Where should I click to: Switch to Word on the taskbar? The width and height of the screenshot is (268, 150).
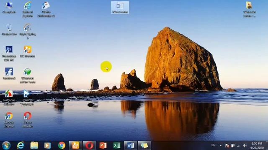coord(131,145)
